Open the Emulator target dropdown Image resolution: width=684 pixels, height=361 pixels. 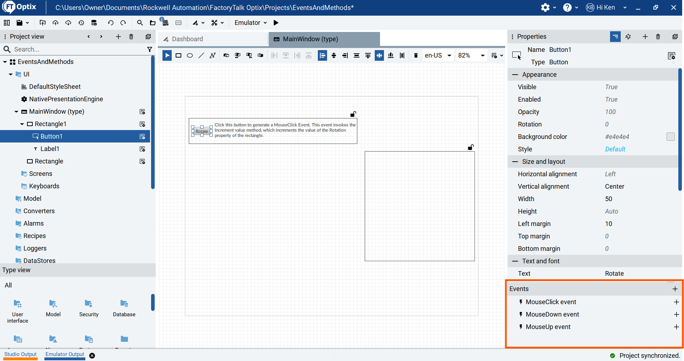pos(251,23)
